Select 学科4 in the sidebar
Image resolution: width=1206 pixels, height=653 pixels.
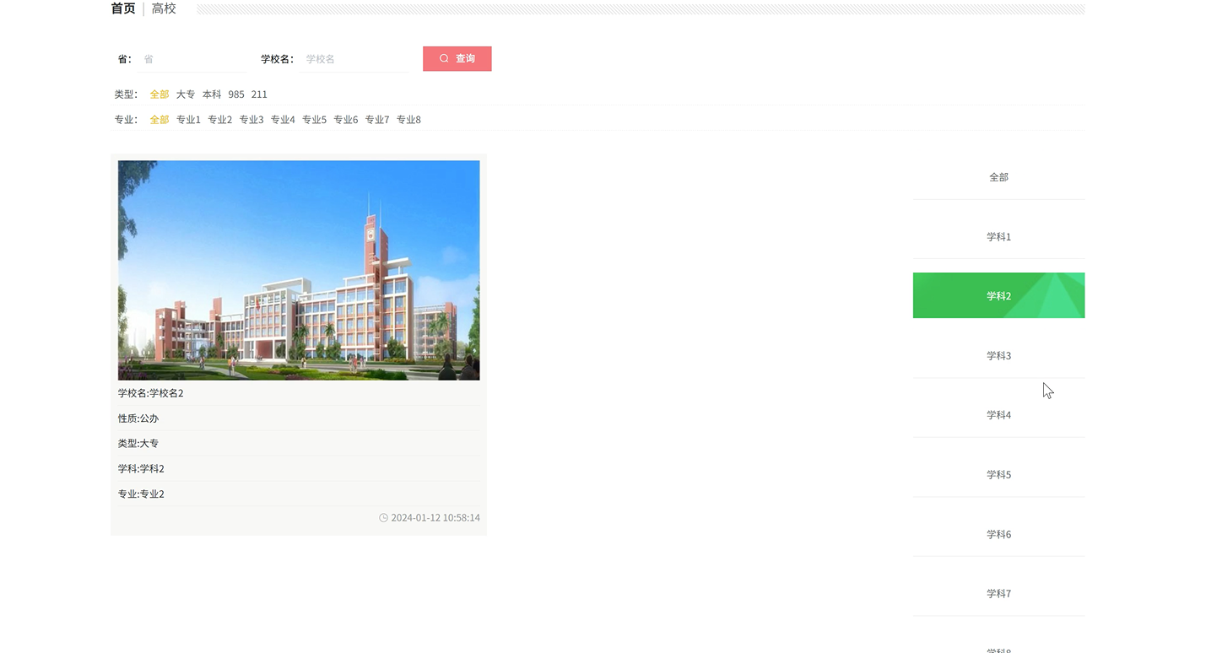(x=998, y=415)
